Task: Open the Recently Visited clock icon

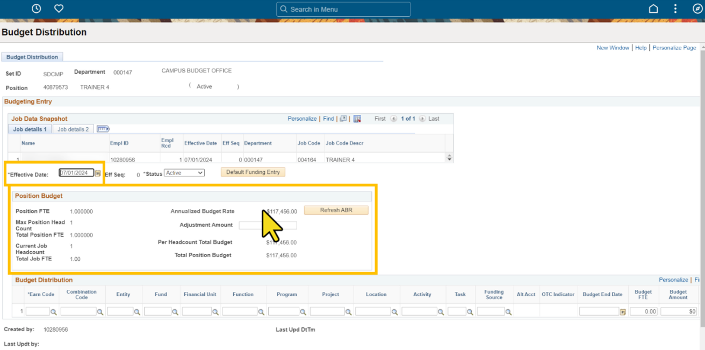Action: [36, 9]
